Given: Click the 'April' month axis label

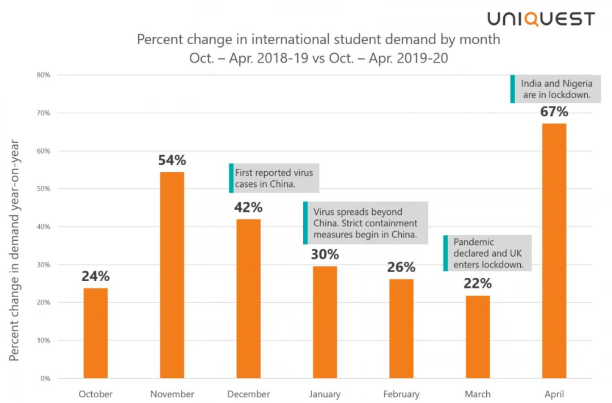Looking at the screenshot, I should coord(554,394).
